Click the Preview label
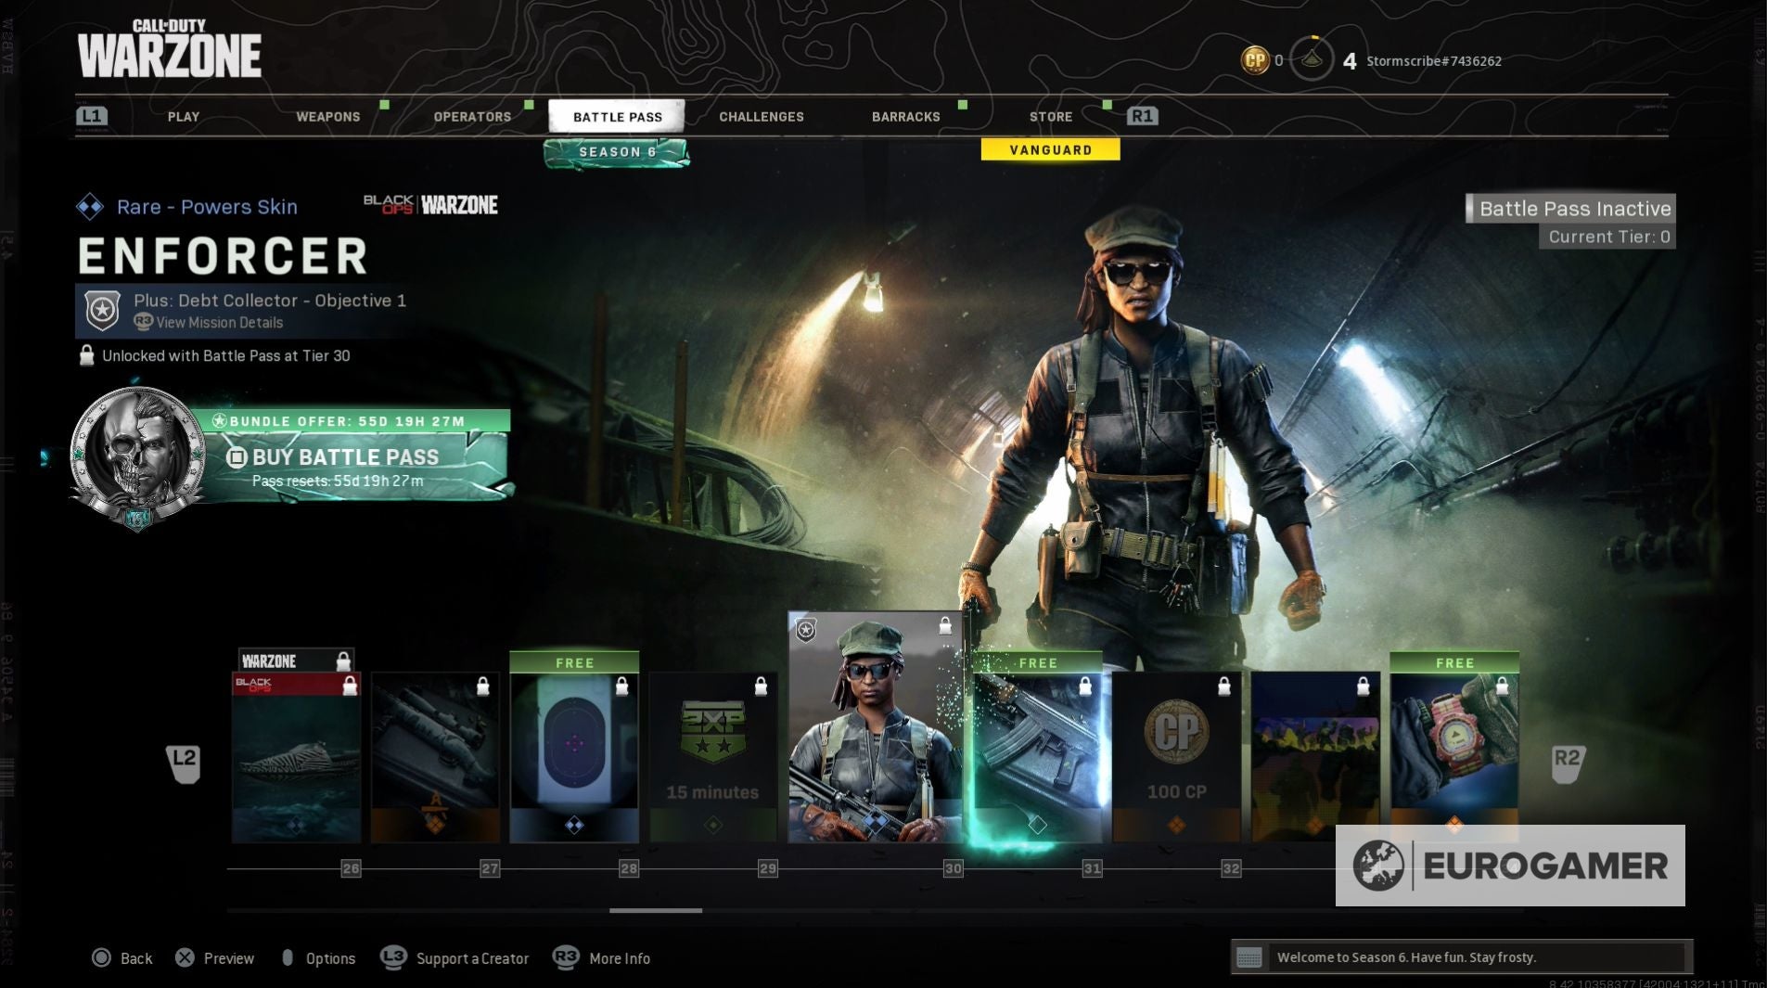This screenshot has height=988, width=1767. point(229,958)
